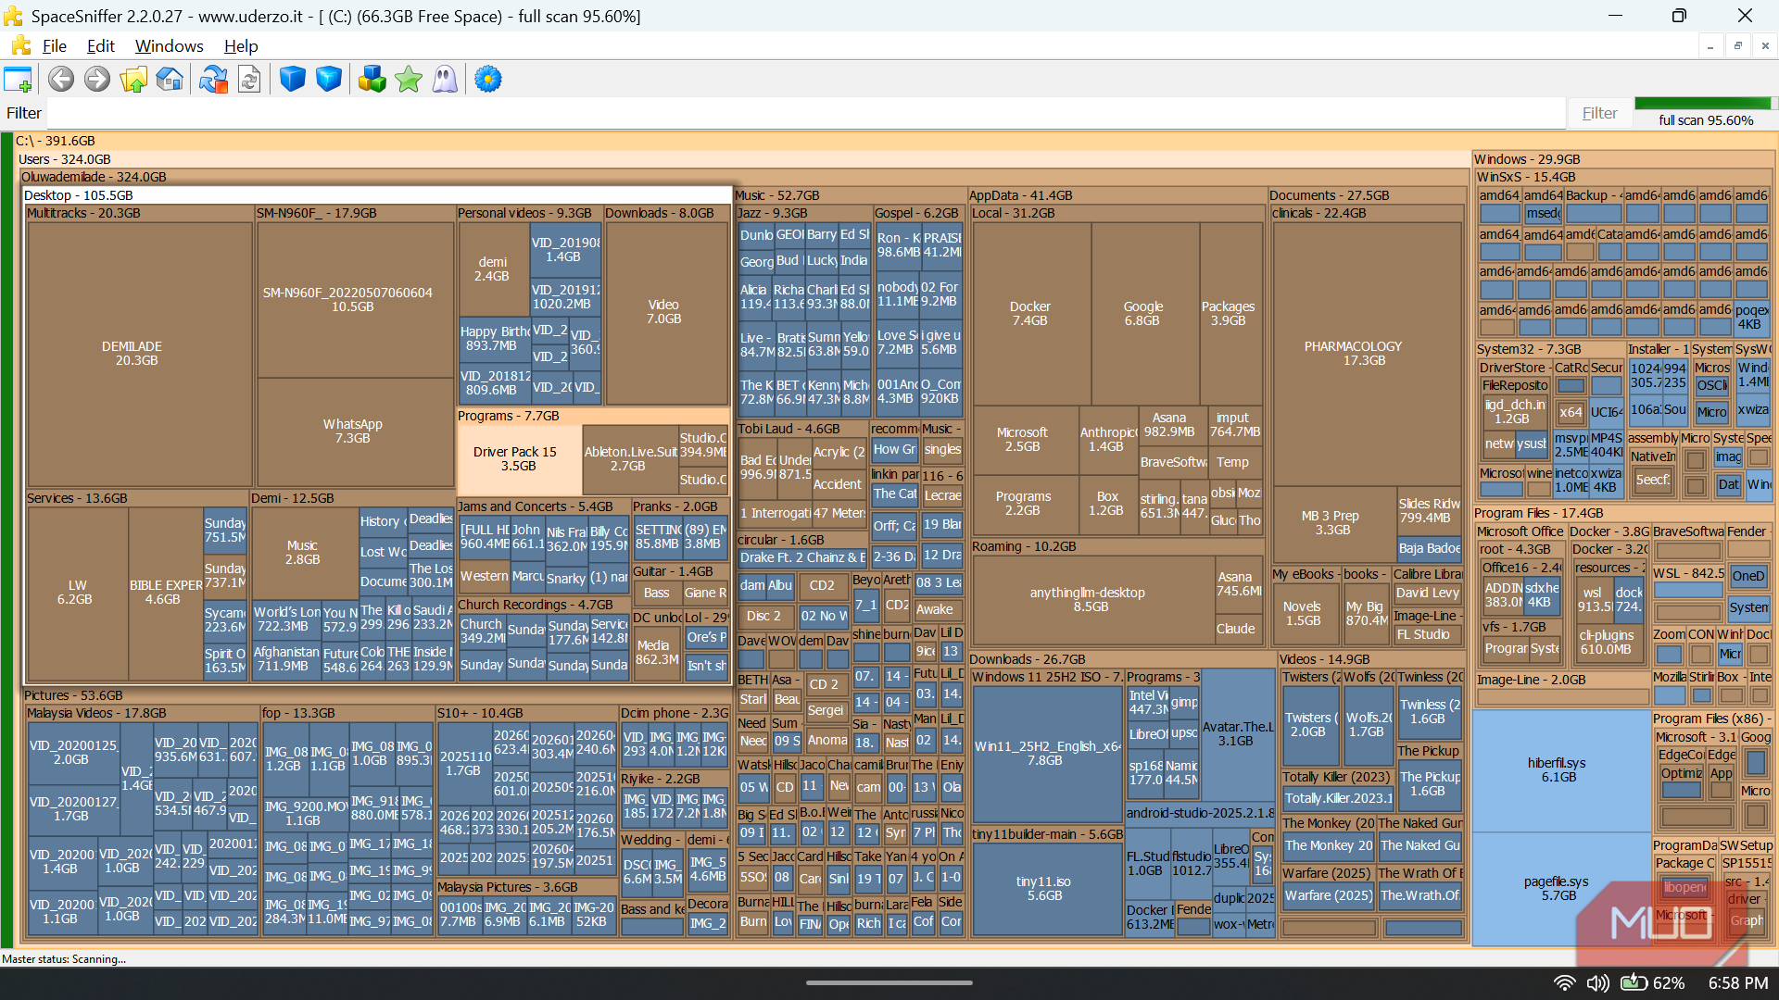Rescan the zoomed view (page refresh icon)
The height and width of the screenshot is (1000, 1779).
point(249,80)
